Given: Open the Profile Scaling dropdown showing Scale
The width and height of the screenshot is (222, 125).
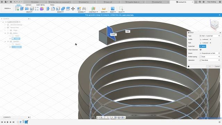Looking at the screenshot, I should (x=210, y=57).
